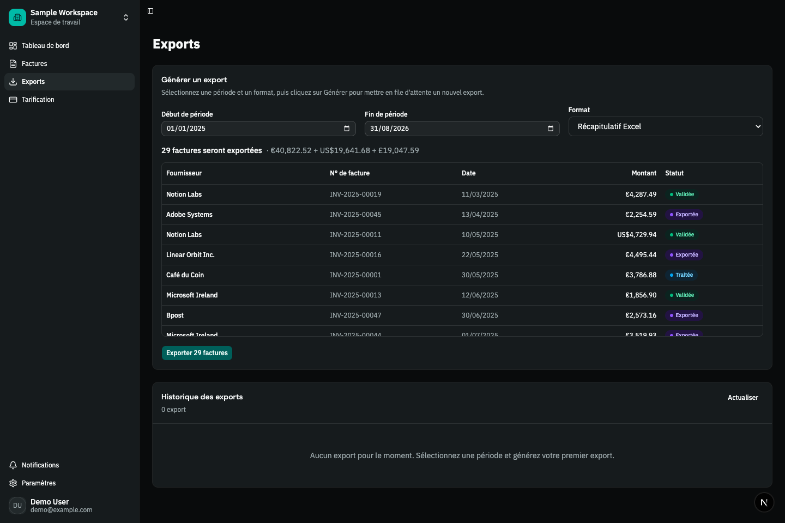Screen dimensions: 785x523
Task: Click Microsoft Ireland for invoice INV-2025-00013
Action: tap(192, 295)
